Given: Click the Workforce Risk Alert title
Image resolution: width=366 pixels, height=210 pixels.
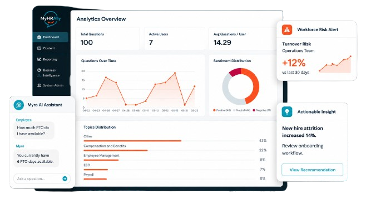Looking at the screenshot, I should (318, 29).
